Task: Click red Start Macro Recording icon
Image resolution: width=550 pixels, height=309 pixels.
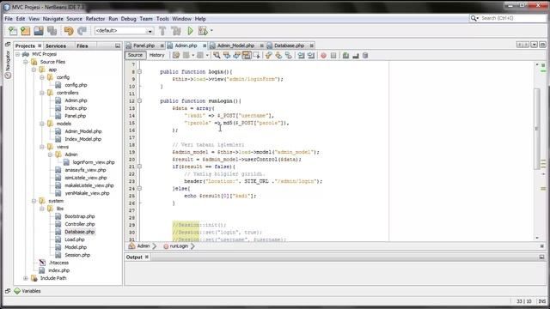Action: (x=323, y=55)
